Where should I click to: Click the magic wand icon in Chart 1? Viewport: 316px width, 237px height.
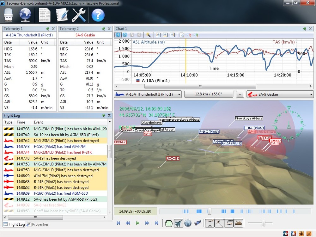(149, 35)
